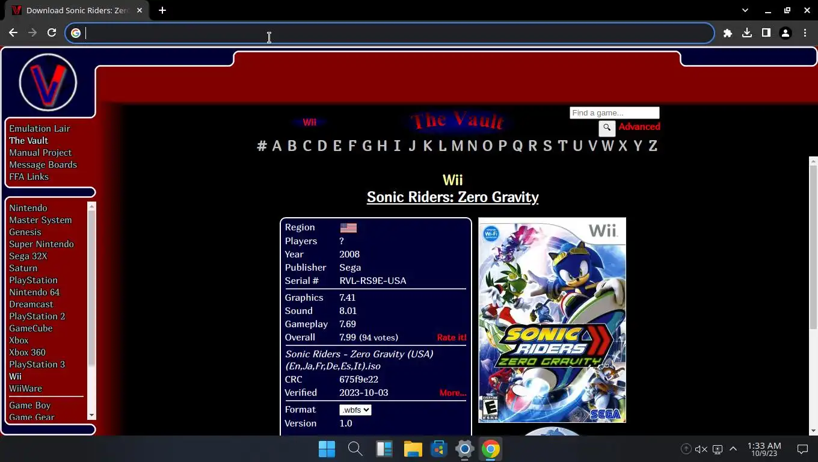Browse games starting with letter Z
Viewport: 818px width, 462px height.
[x=653, y=146]
